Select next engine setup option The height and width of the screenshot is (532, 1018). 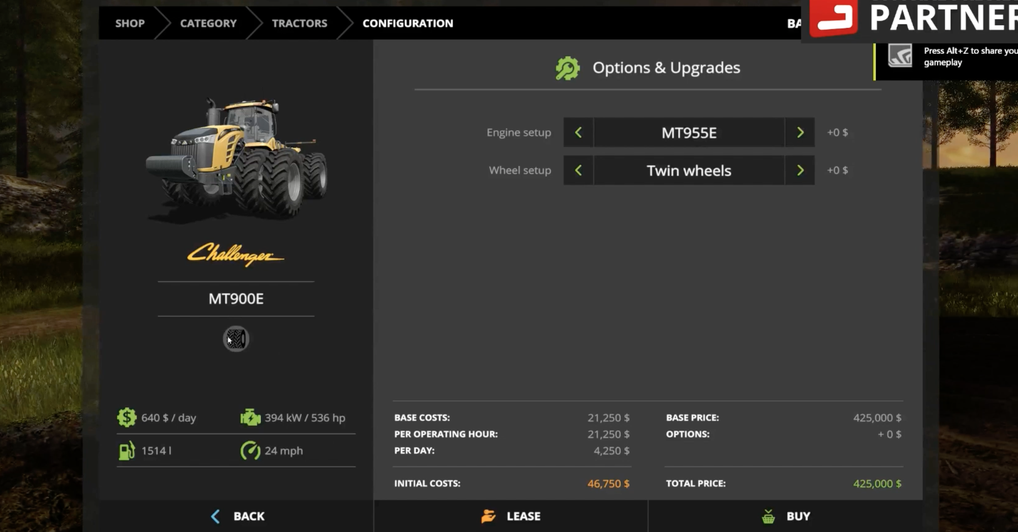[x=800, y=133]
